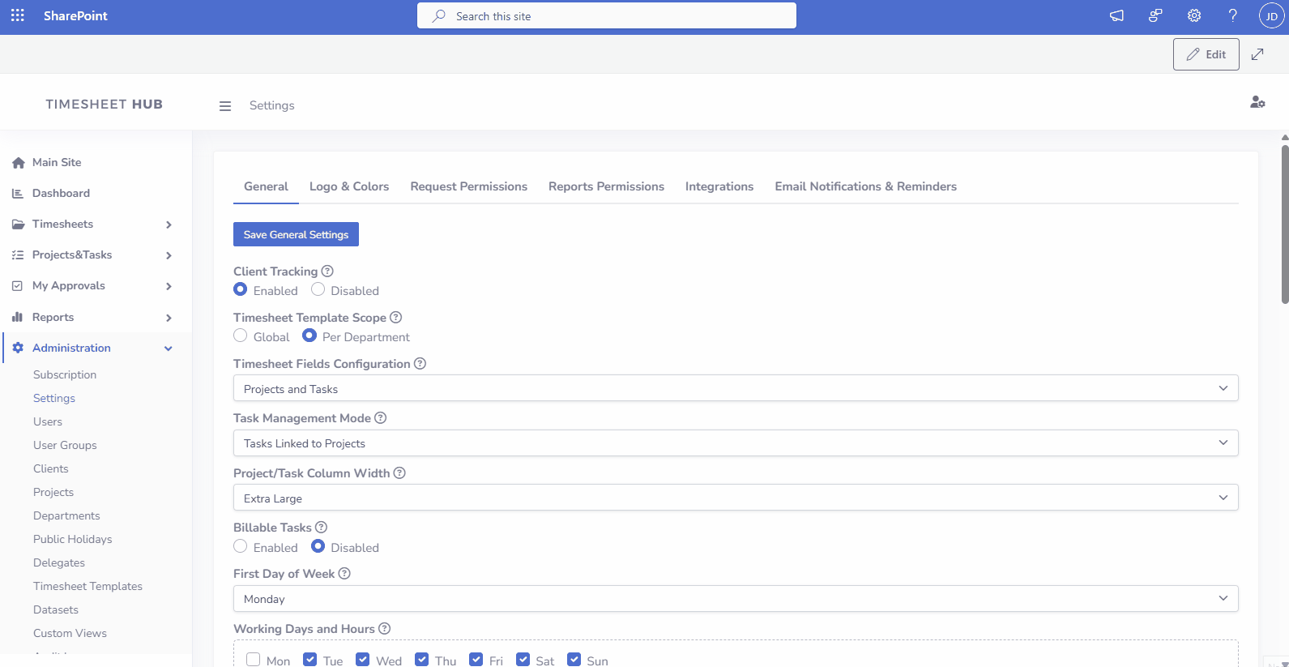Select Disabled for Client Tracking

point(318,289)
